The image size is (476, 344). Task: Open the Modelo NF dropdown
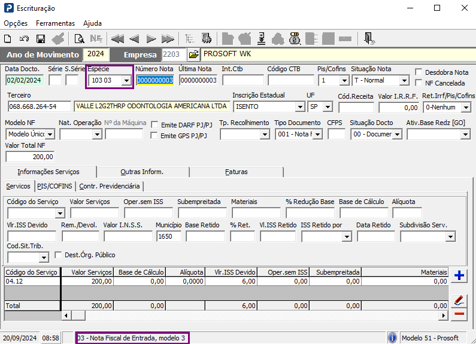(50, 134)
